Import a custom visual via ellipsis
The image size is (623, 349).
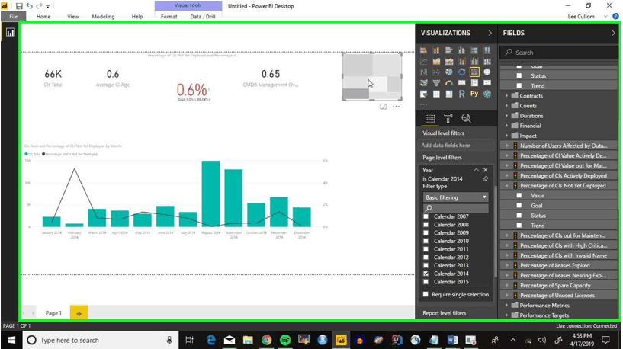coord(424,104)
